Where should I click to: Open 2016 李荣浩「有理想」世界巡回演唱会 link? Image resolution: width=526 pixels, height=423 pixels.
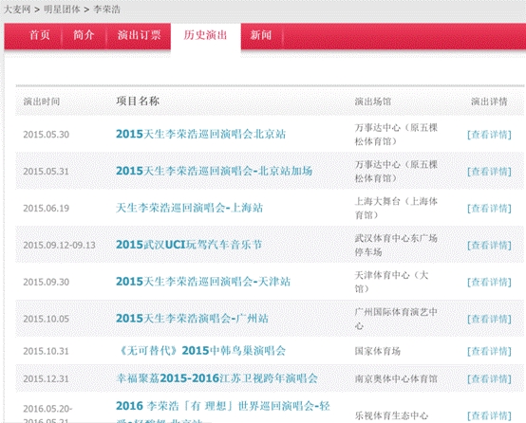click(223, 413)
